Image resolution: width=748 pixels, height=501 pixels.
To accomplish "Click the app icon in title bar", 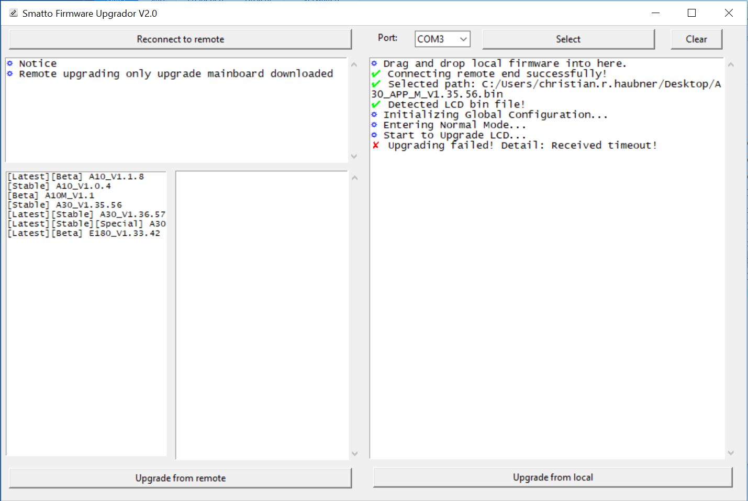I will coord(14,13).
